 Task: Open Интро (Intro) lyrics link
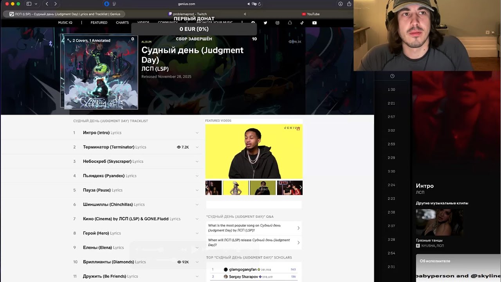pos(102,133)
